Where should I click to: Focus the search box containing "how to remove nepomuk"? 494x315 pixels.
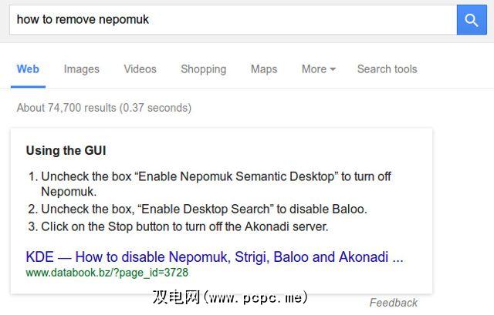point(232,20)
